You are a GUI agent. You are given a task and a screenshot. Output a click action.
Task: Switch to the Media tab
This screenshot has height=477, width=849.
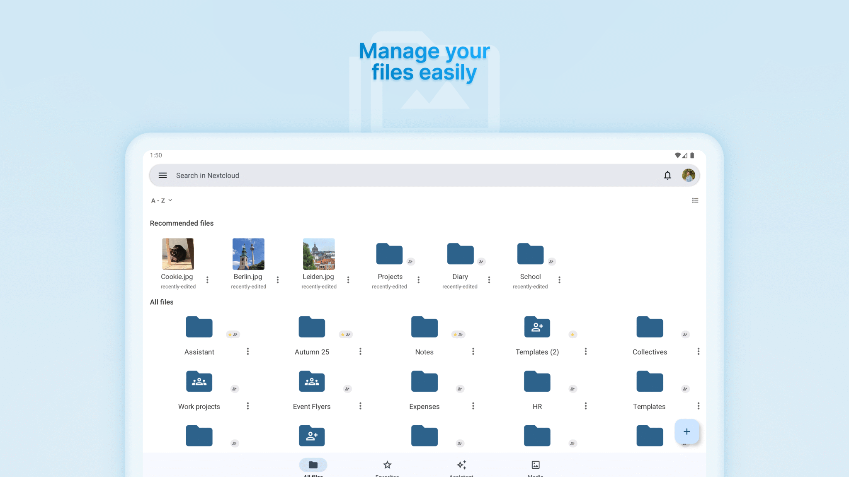coord(536,467)
